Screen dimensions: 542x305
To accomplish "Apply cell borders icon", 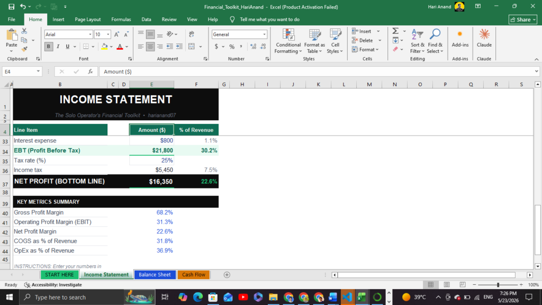I will pos(86,47).
